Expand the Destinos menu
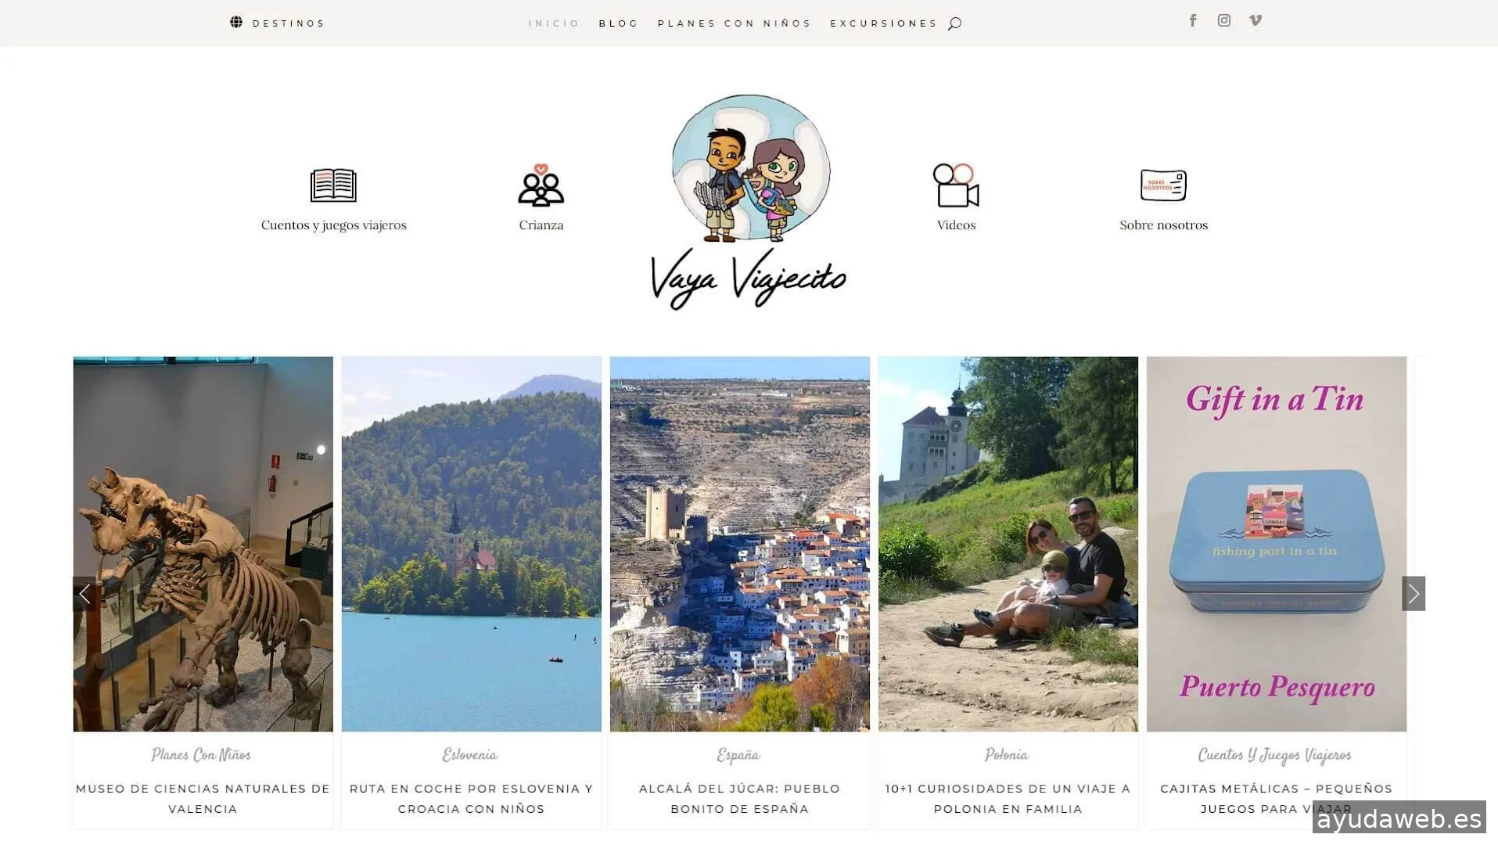The width and height of the screenshot is (1498, 845). 288,23
